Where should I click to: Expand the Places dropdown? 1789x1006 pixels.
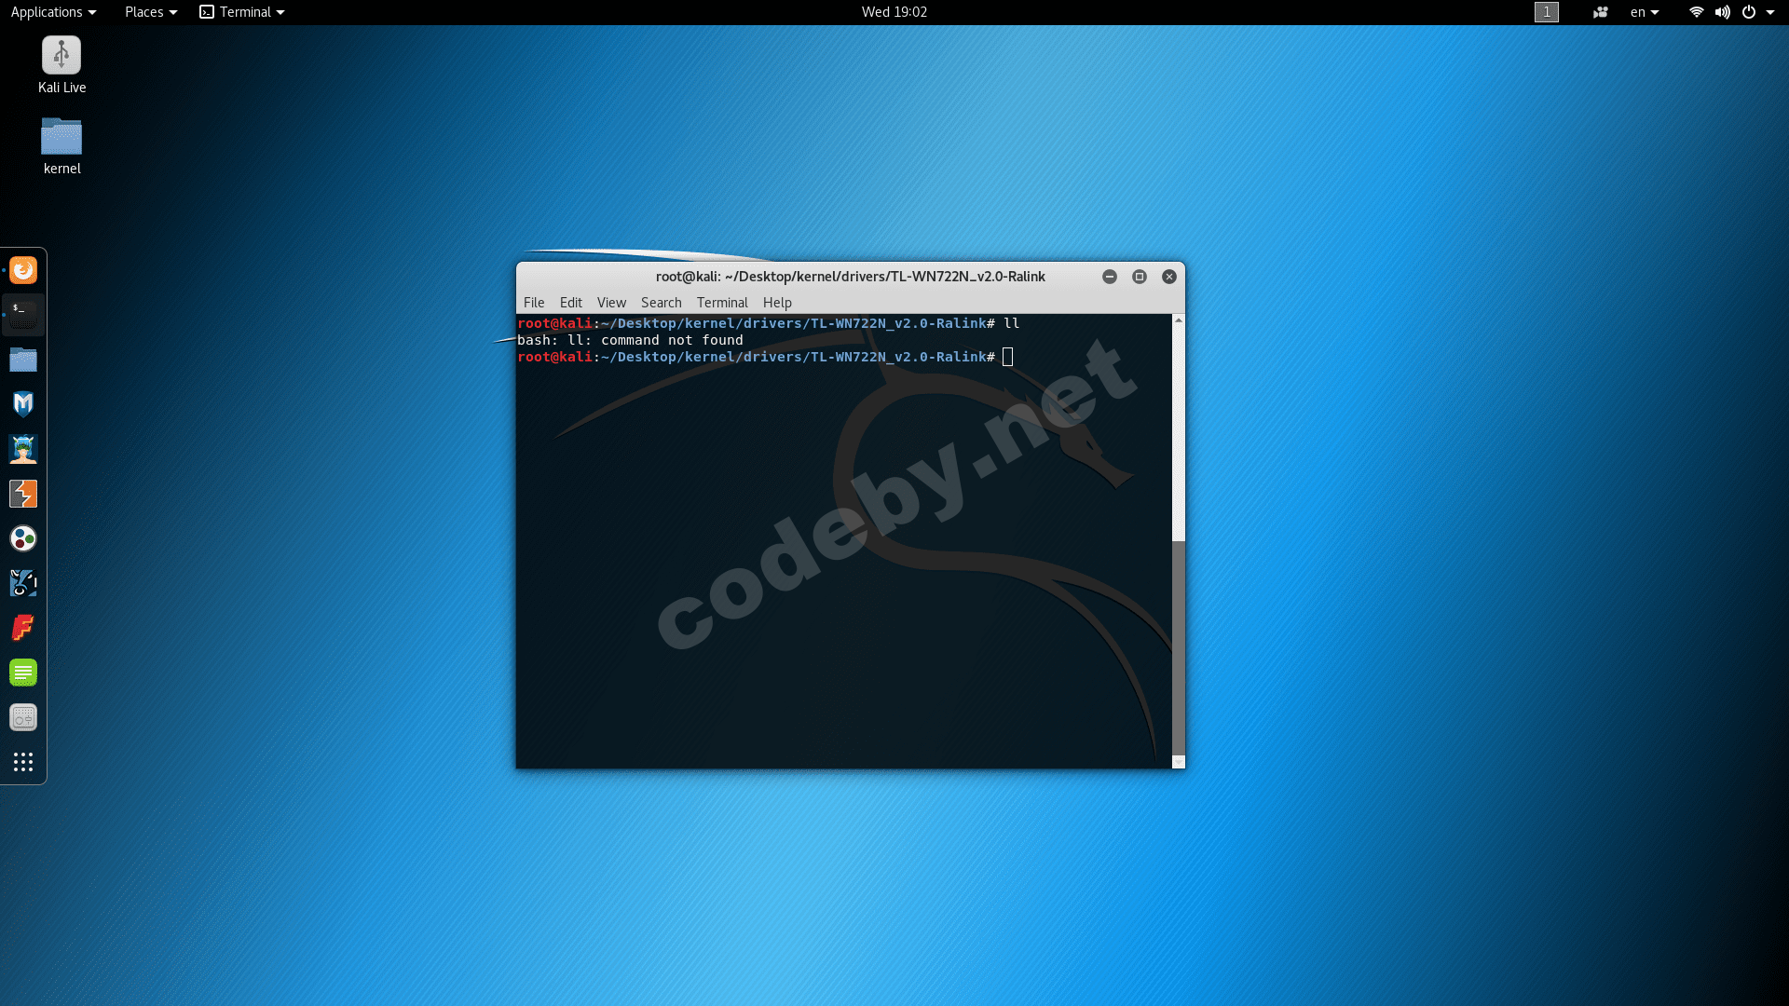(150, 12)
